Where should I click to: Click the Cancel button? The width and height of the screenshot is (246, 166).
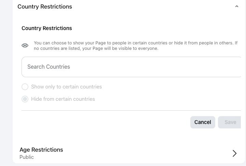203,122
